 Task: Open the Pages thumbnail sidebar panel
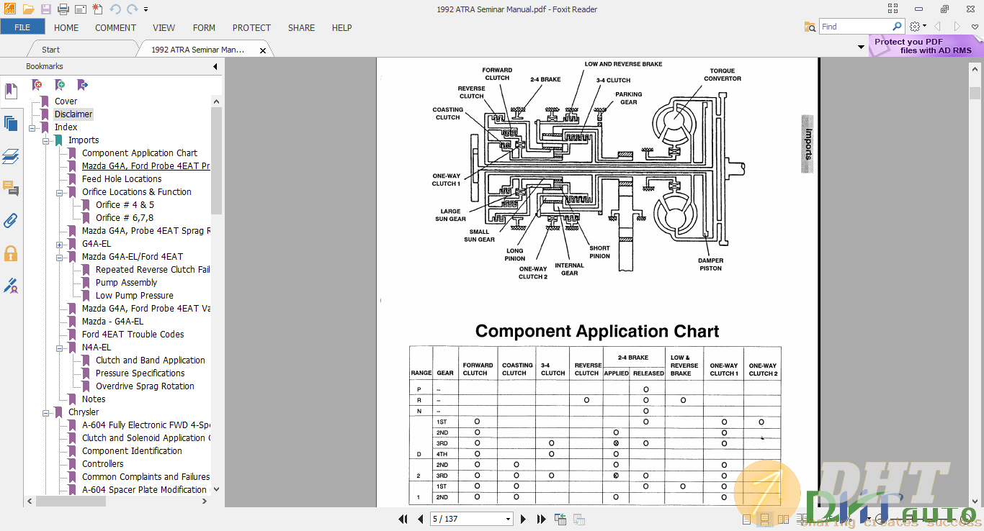point(11,123)
